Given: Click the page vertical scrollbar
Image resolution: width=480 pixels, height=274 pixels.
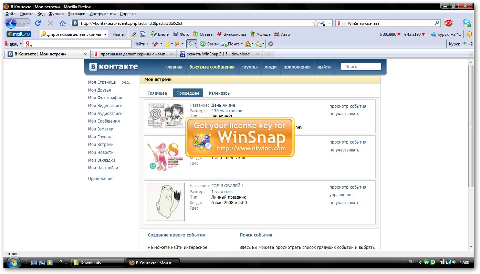Looking at the screenshot, I should point(471,126).
